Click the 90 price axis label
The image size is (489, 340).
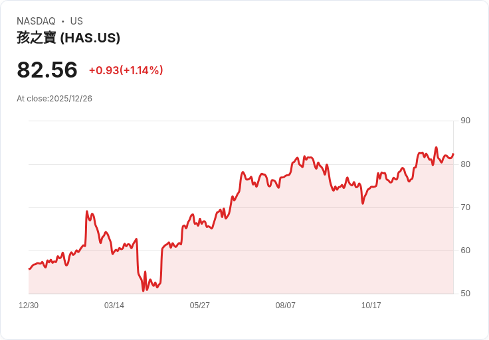(465, 121)
